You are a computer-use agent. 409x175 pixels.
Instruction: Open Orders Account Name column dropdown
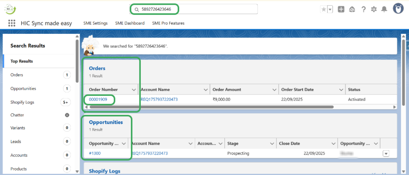(206, 89)
